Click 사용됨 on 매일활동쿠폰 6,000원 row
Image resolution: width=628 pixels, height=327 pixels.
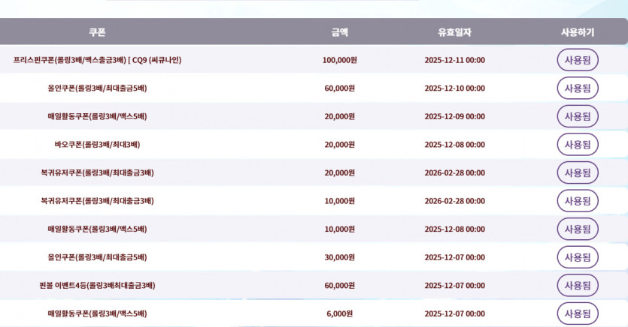point(577,313)
